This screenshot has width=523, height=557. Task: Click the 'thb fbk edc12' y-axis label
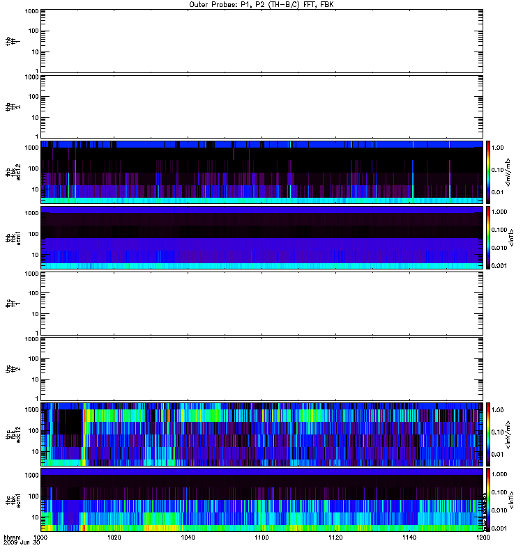click(x=13, y=172)
